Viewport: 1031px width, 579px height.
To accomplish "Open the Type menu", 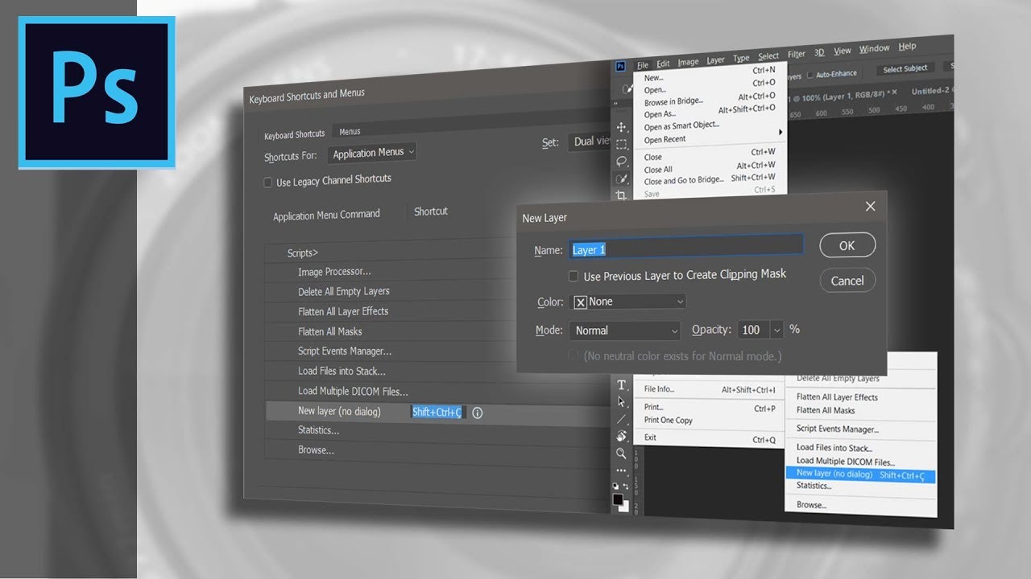I will click(x=741, y=58).
